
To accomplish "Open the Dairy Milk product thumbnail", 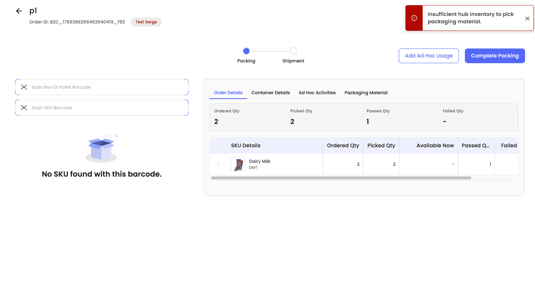I will pos(238,164).
